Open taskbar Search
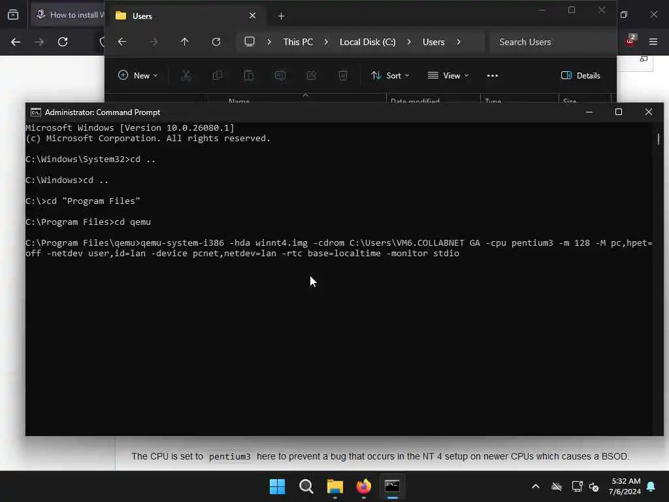Viewport: 669px width, 502px height. 306,486
